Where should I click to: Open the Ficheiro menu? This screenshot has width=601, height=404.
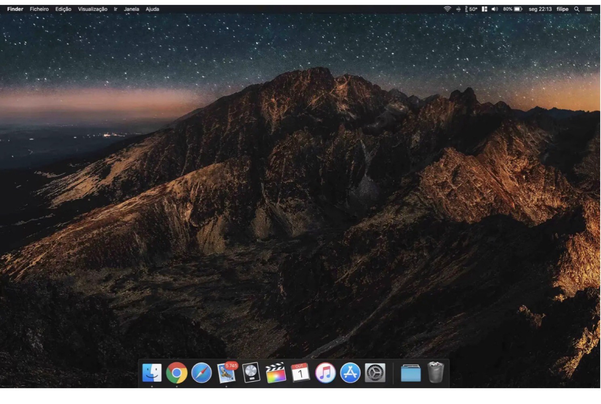click(39, 9)
